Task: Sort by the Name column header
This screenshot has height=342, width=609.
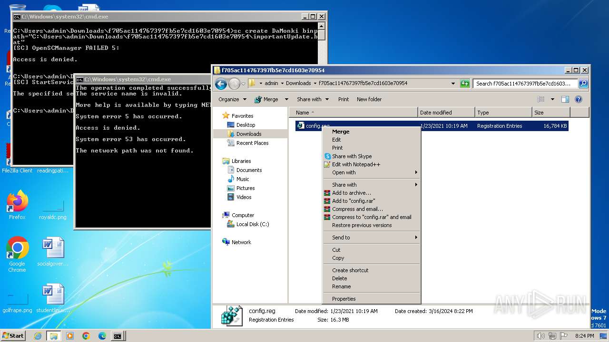Action: [354, 113]
